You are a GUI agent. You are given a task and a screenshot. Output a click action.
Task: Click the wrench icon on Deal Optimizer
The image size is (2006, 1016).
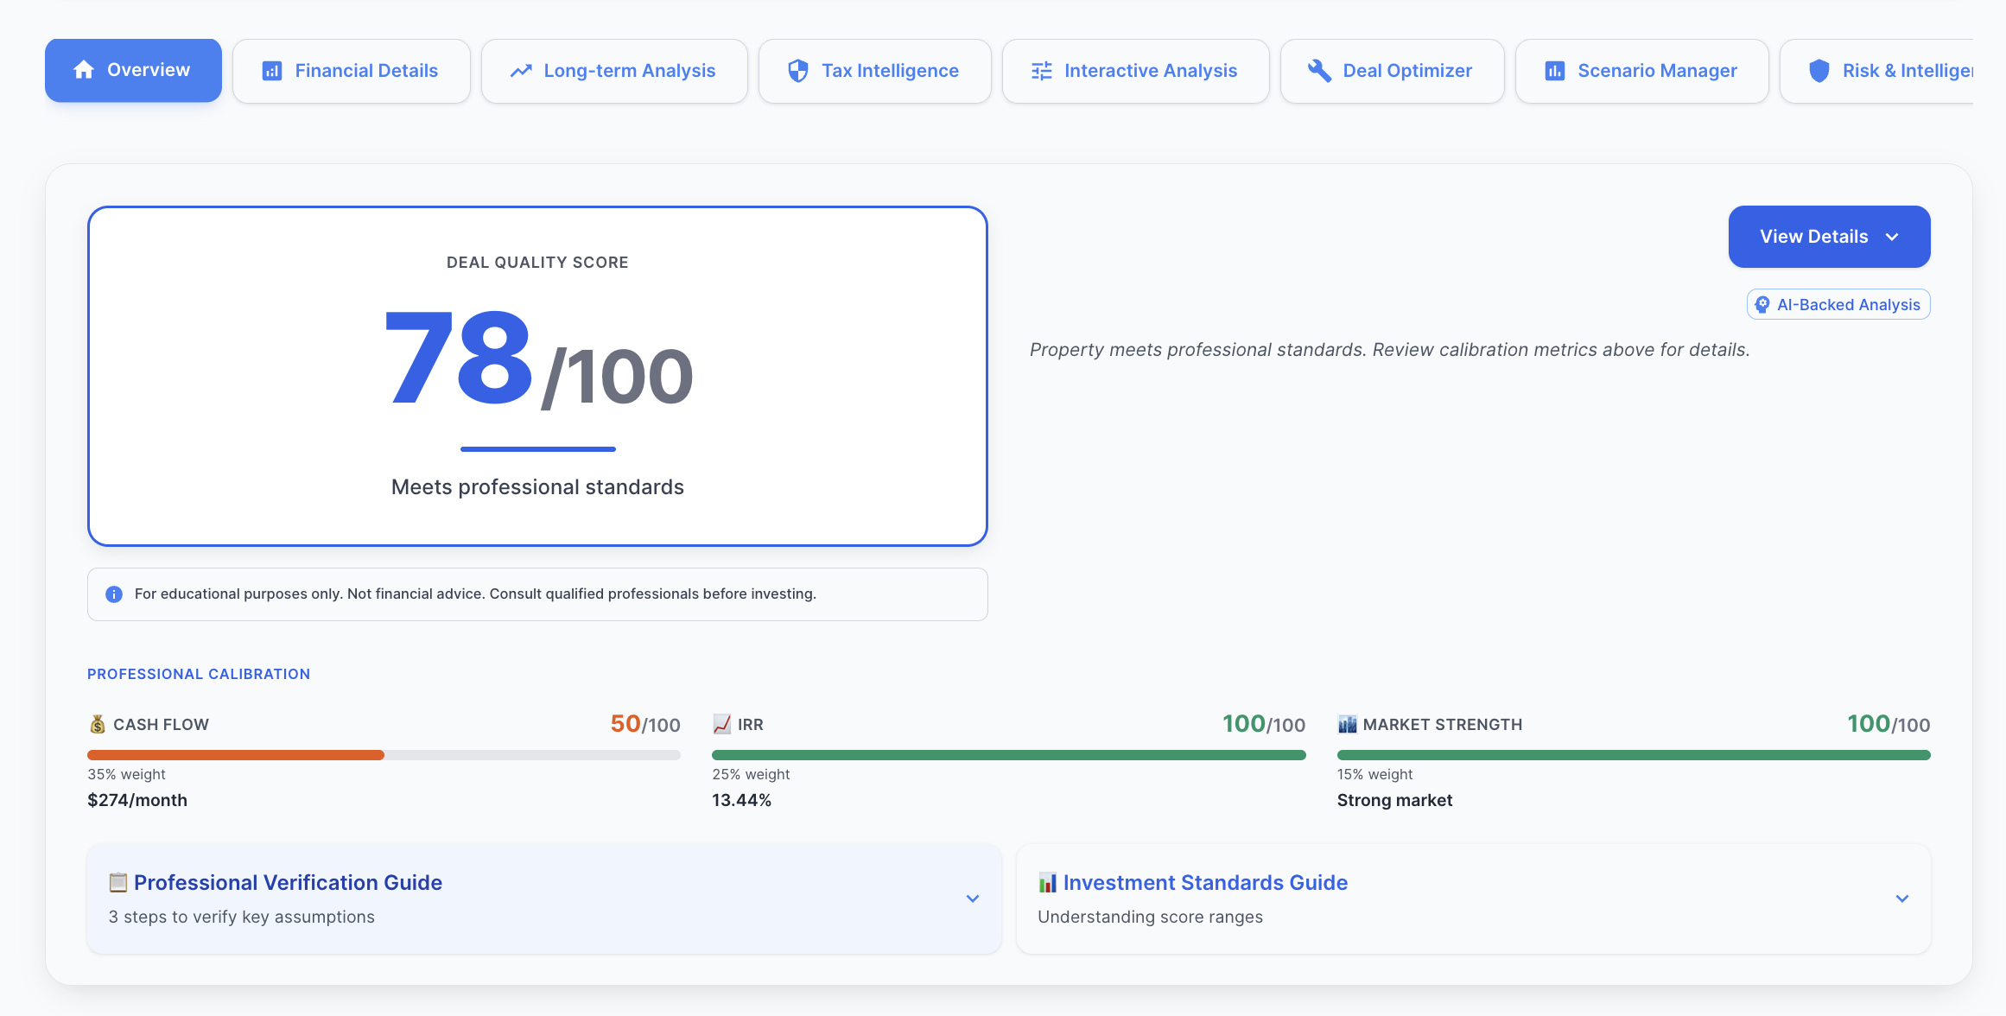1319,71
